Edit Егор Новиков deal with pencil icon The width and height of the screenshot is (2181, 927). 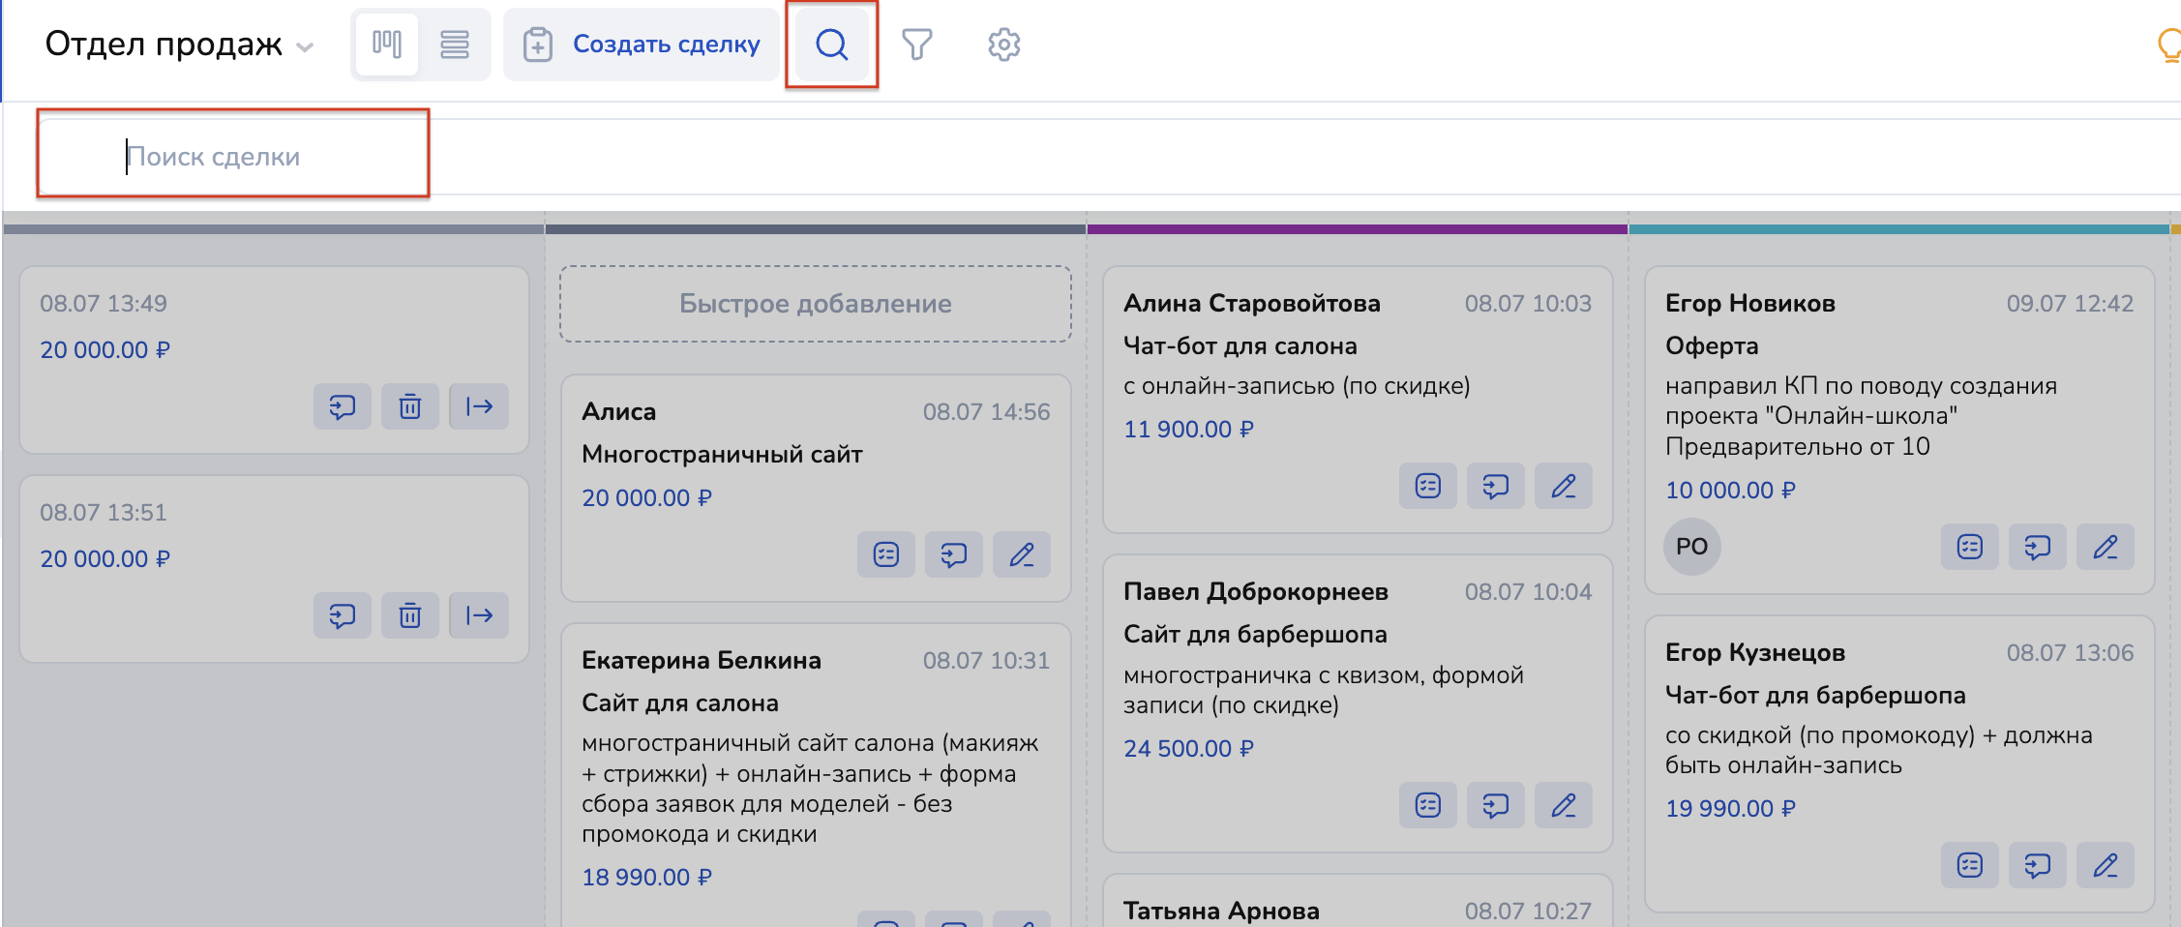click(2105, 548)
